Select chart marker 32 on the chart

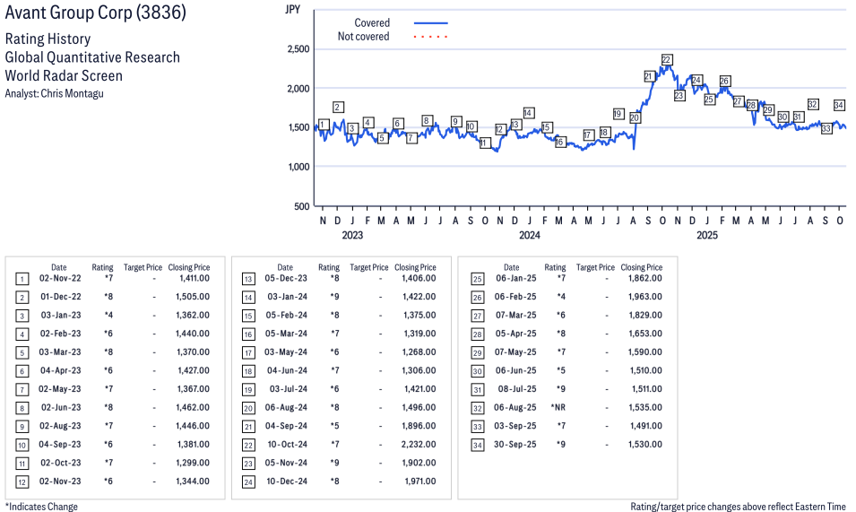tap(813, 105)
